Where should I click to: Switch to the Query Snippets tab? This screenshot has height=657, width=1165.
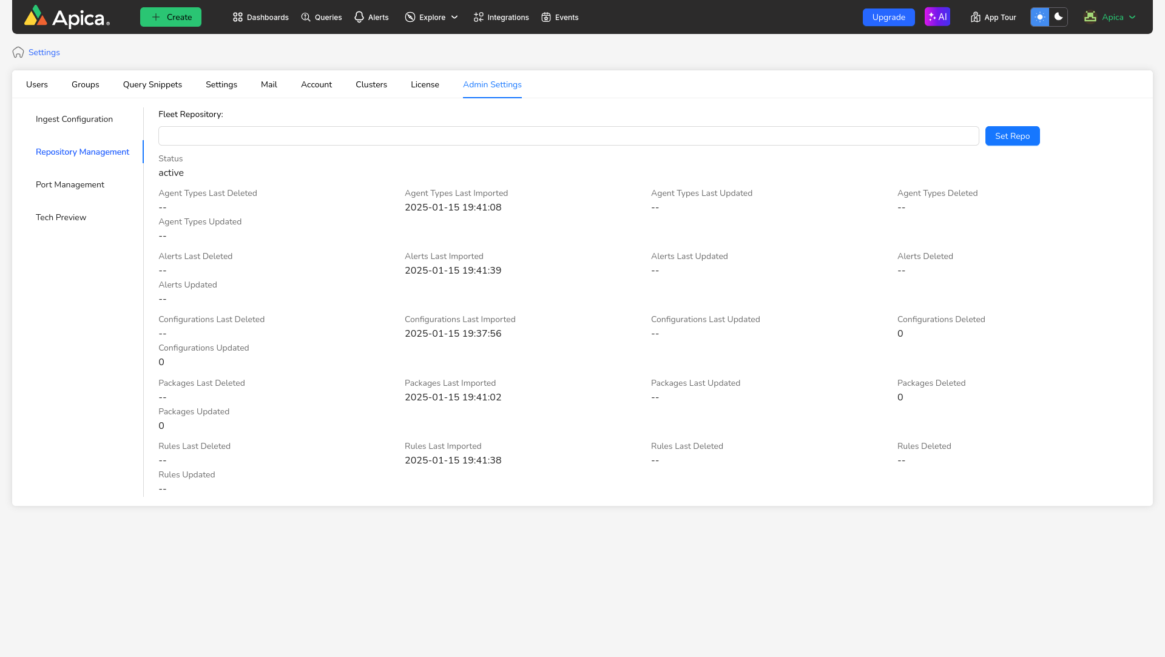coord(152,84)
